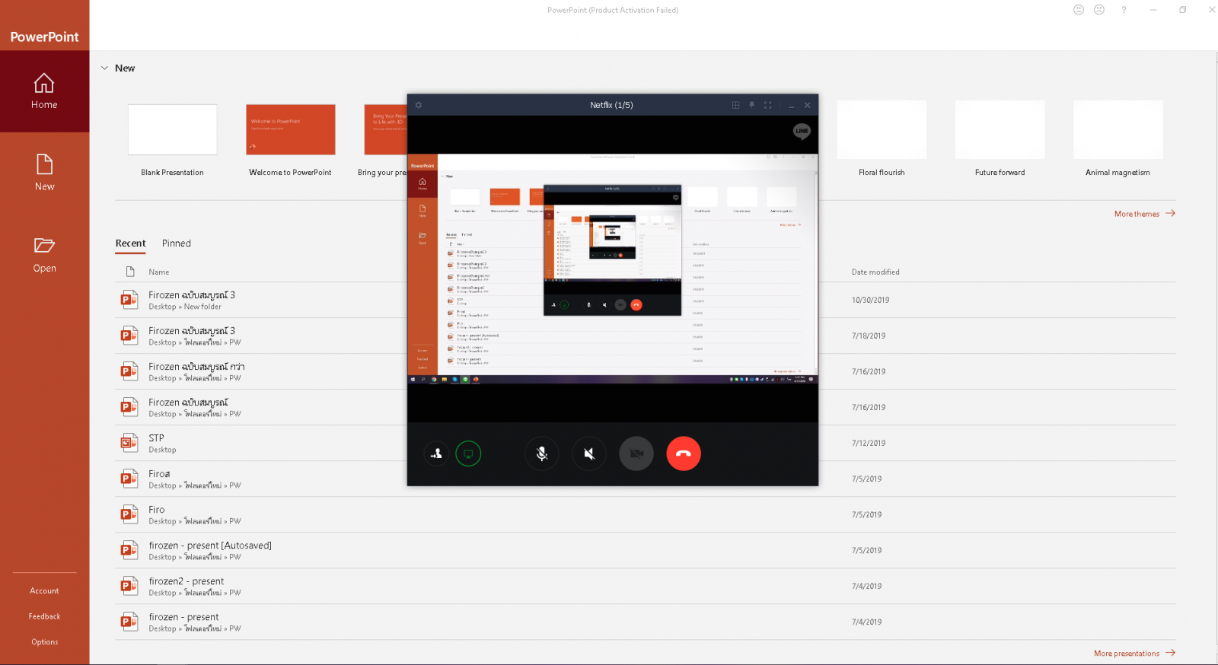Screen dimensions: 1218x665
Task: Click the STP file icon
Action: tap(129, 443)
